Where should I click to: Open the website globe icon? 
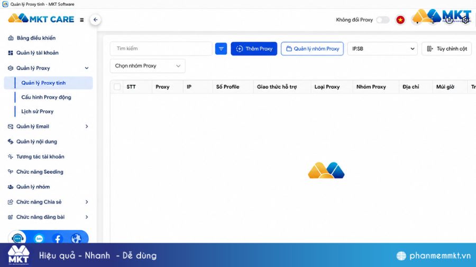pos(76,238)
